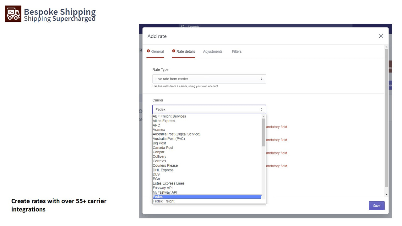Click the red error badge beside General
The height and width of the screenshot is (226, 402).
(148, 51)
